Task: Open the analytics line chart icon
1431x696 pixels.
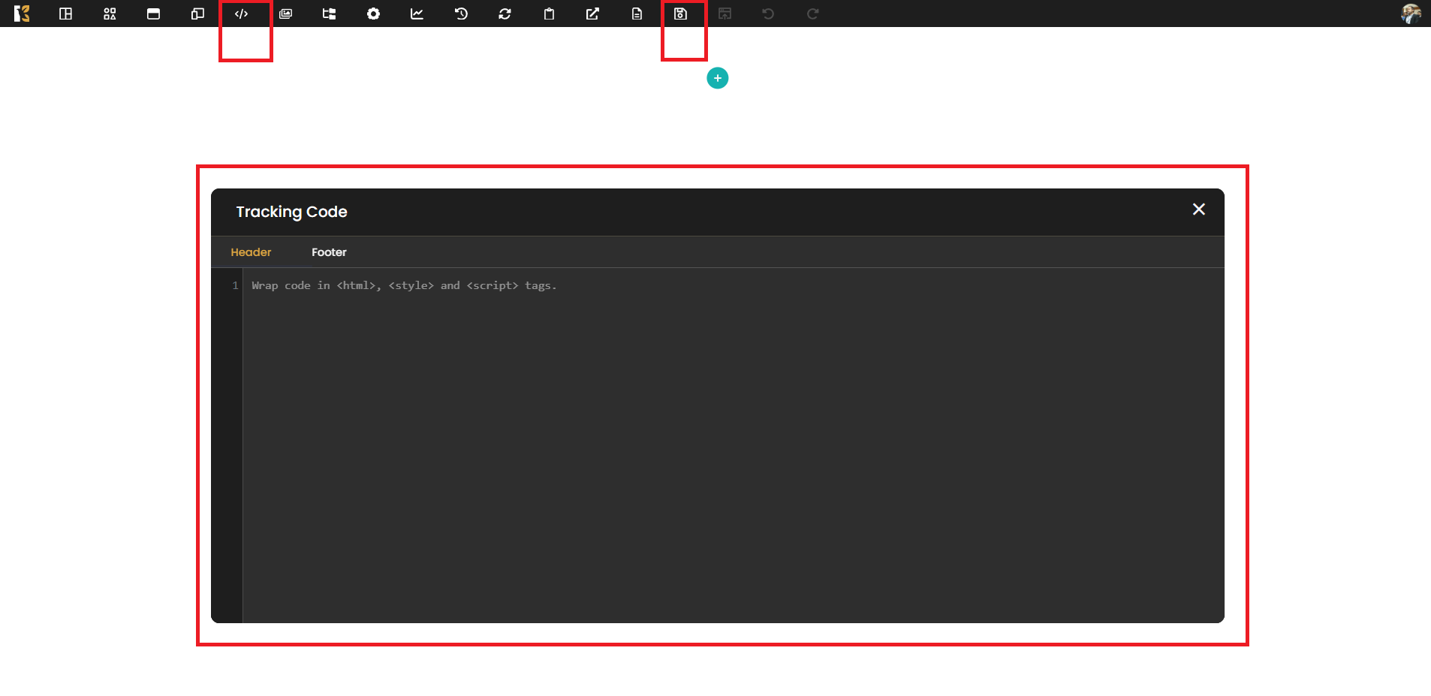Action: point(417,14)
